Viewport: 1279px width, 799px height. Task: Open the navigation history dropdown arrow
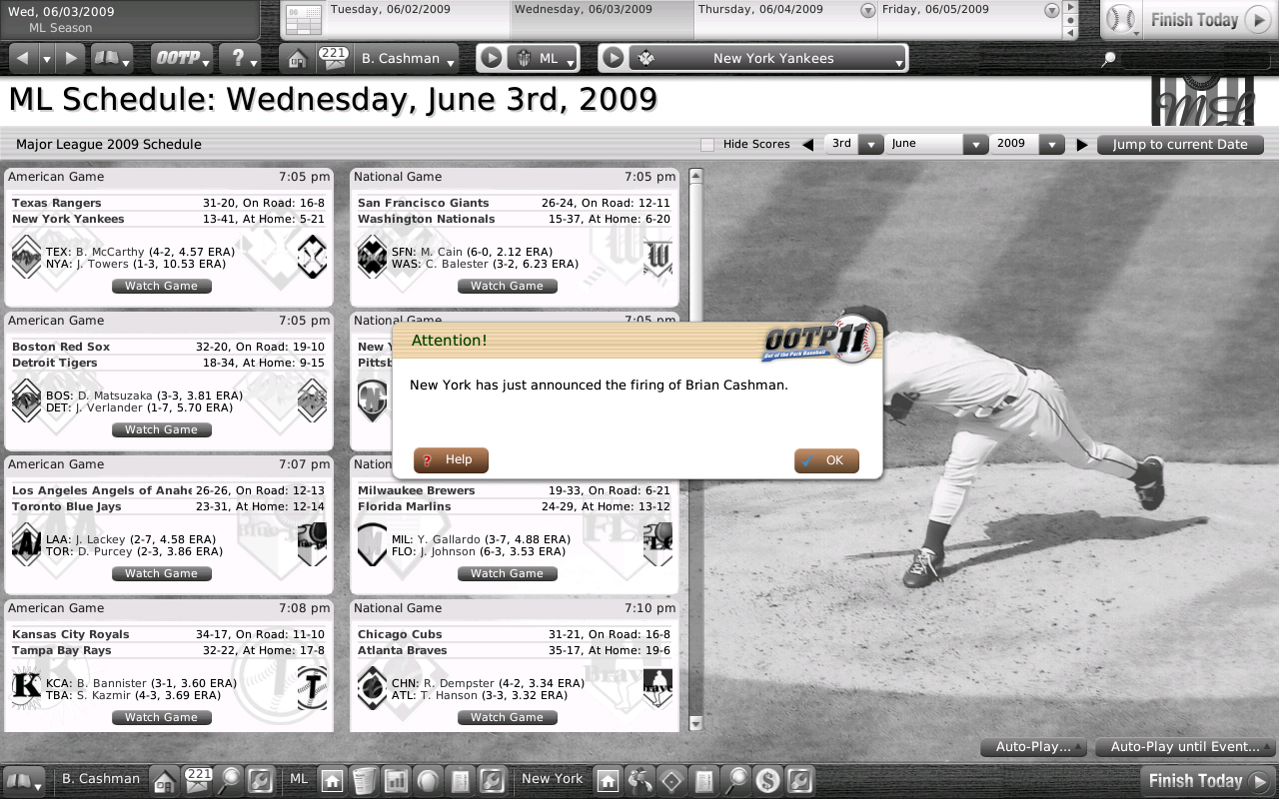click(47, 59)
